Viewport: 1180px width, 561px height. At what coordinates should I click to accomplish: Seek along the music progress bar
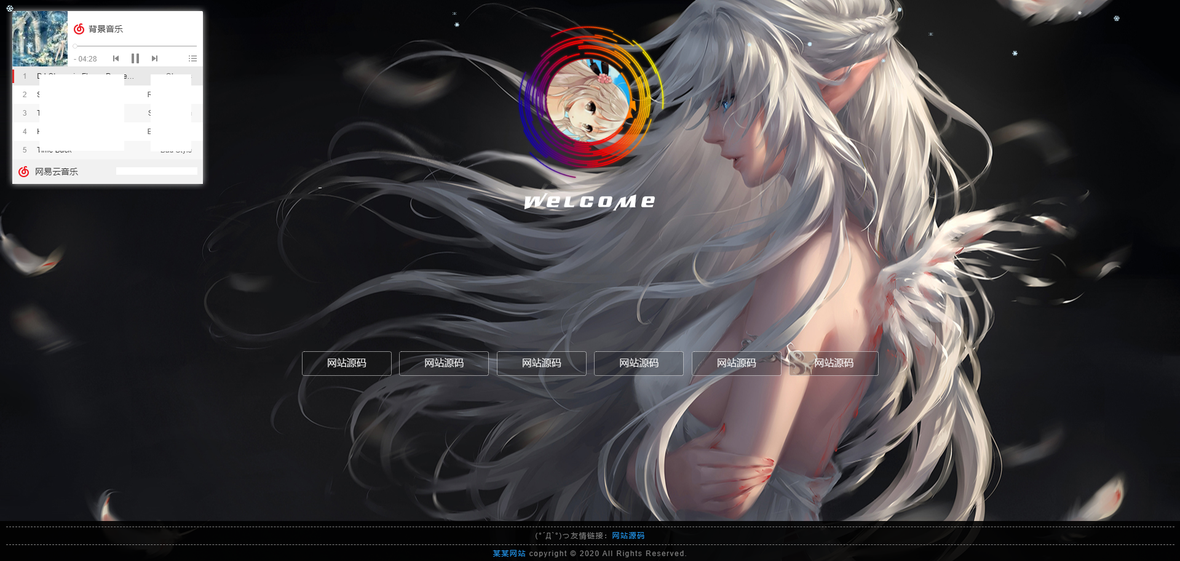135,46
